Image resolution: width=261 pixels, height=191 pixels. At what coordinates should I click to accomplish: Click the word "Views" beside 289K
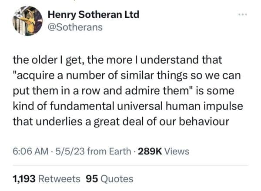pos(177,151)
